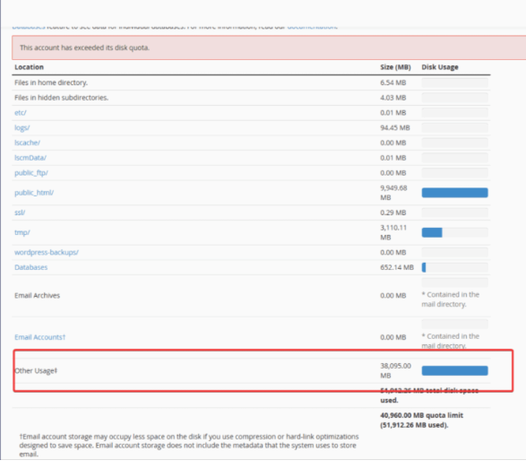Image resolution: width=526 pixels, height=469 pixels.
Task: Open the Email Accounts link
Action: (40, 337)
